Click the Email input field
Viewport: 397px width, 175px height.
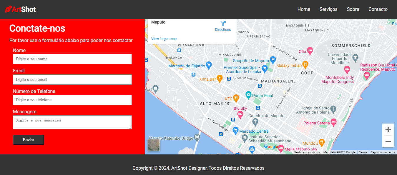(72, 80)
